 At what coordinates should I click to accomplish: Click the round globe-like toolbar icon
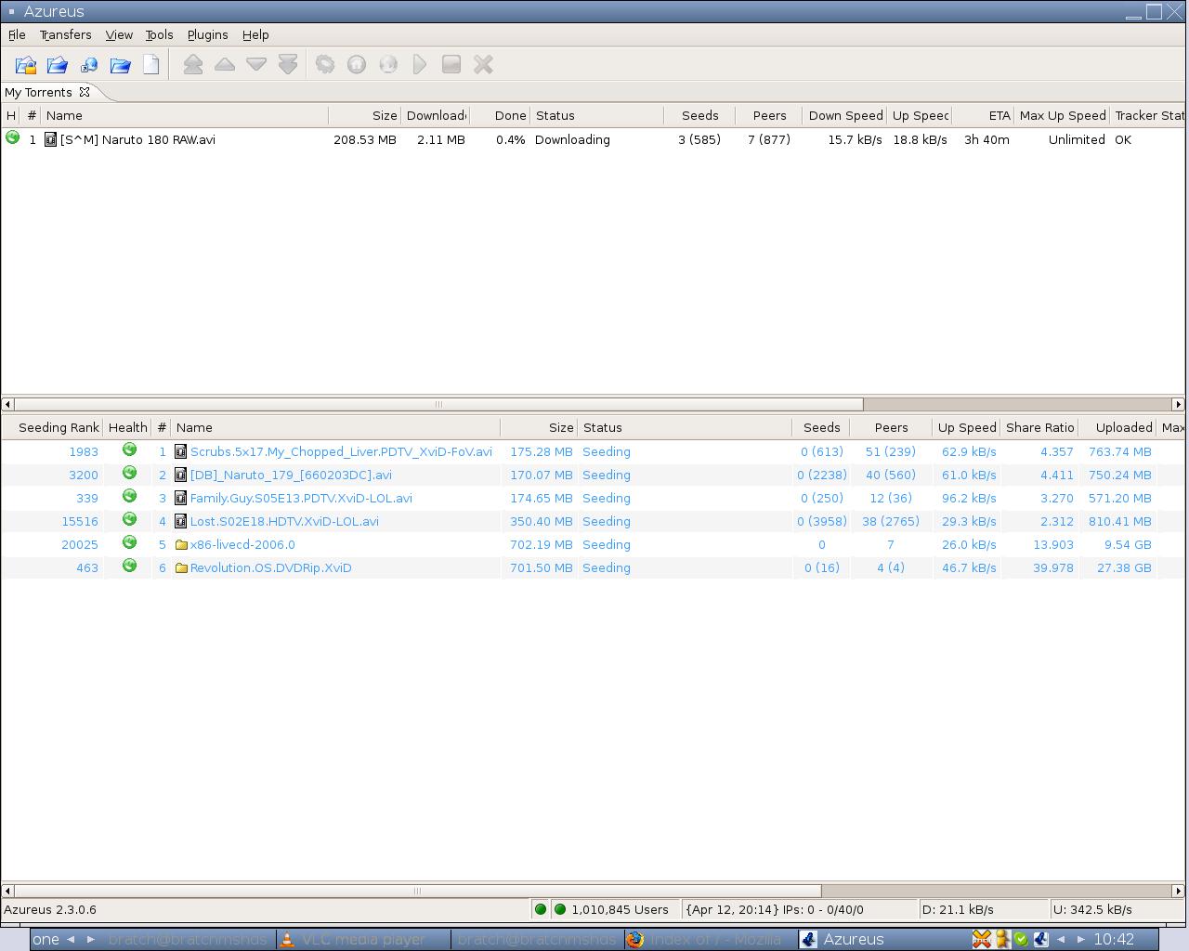(x=388, y=64)
